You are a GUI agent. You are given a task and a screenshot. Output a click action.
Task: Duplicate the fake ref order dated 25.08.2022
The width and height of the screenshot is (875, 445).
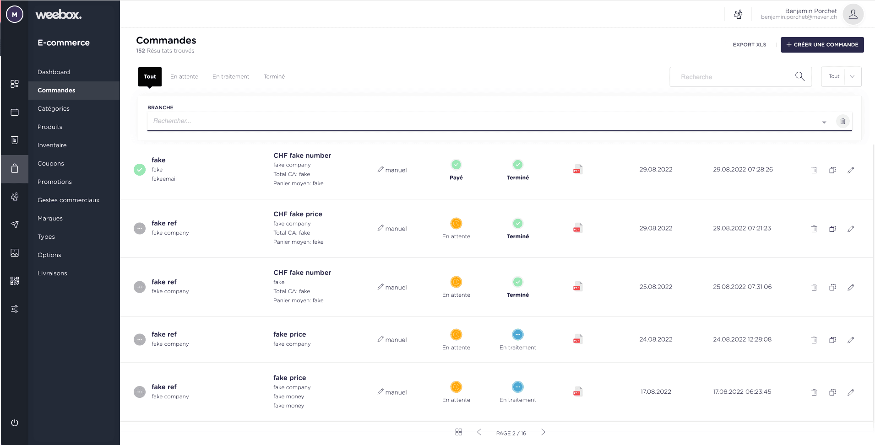(x=832, y=287)
